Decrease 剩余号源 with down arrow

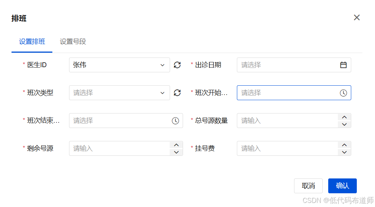176,152
